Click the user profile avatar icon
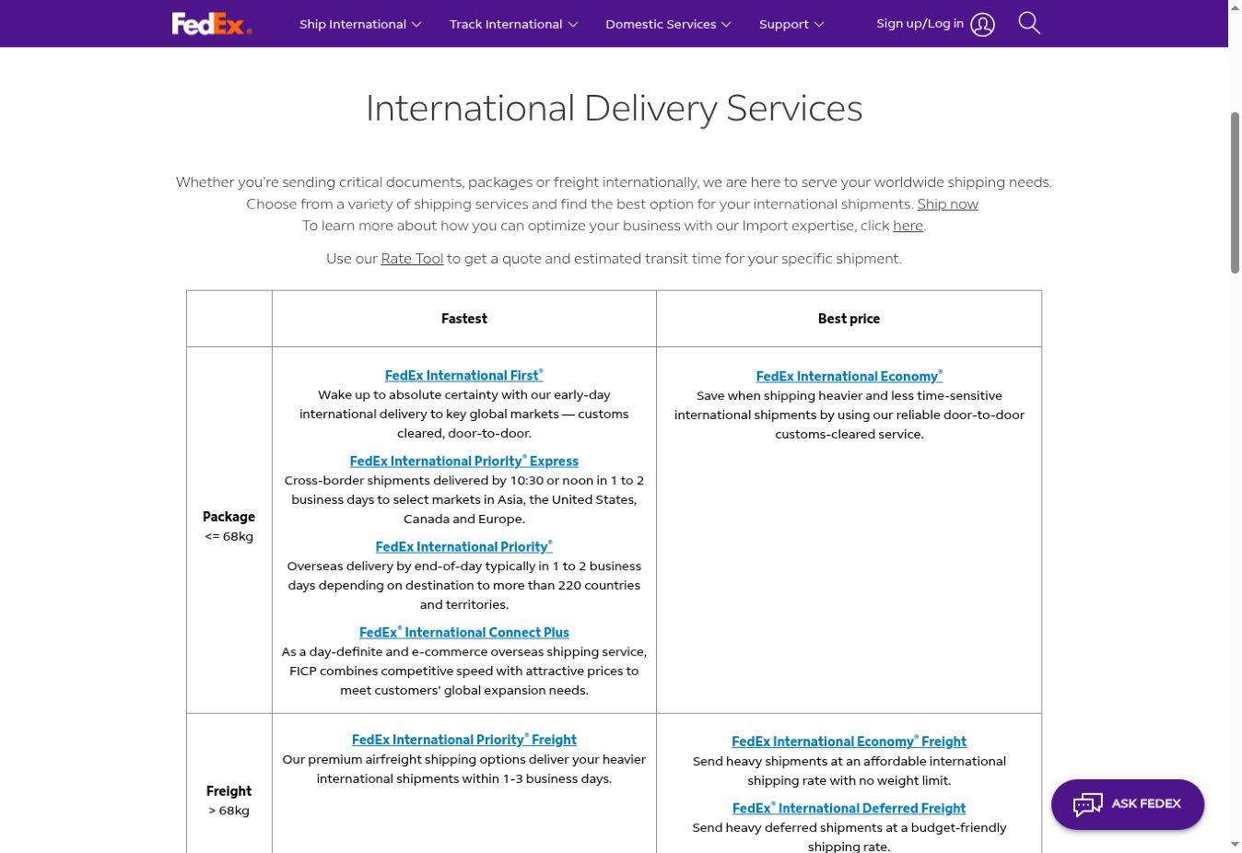This screenshot has width=1242, height=853. (x=983, y=24)
